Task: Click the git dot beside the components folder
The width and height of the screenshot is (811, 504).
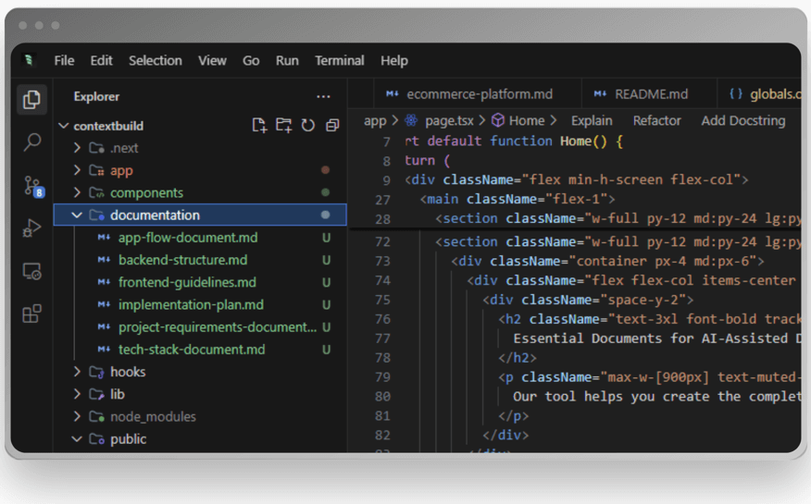Action: click(x=325, y=192)
